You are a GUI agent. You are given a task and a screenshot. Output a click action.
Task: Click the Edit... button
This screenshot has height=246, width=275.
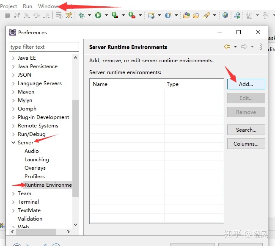click(x=246, y=98)
